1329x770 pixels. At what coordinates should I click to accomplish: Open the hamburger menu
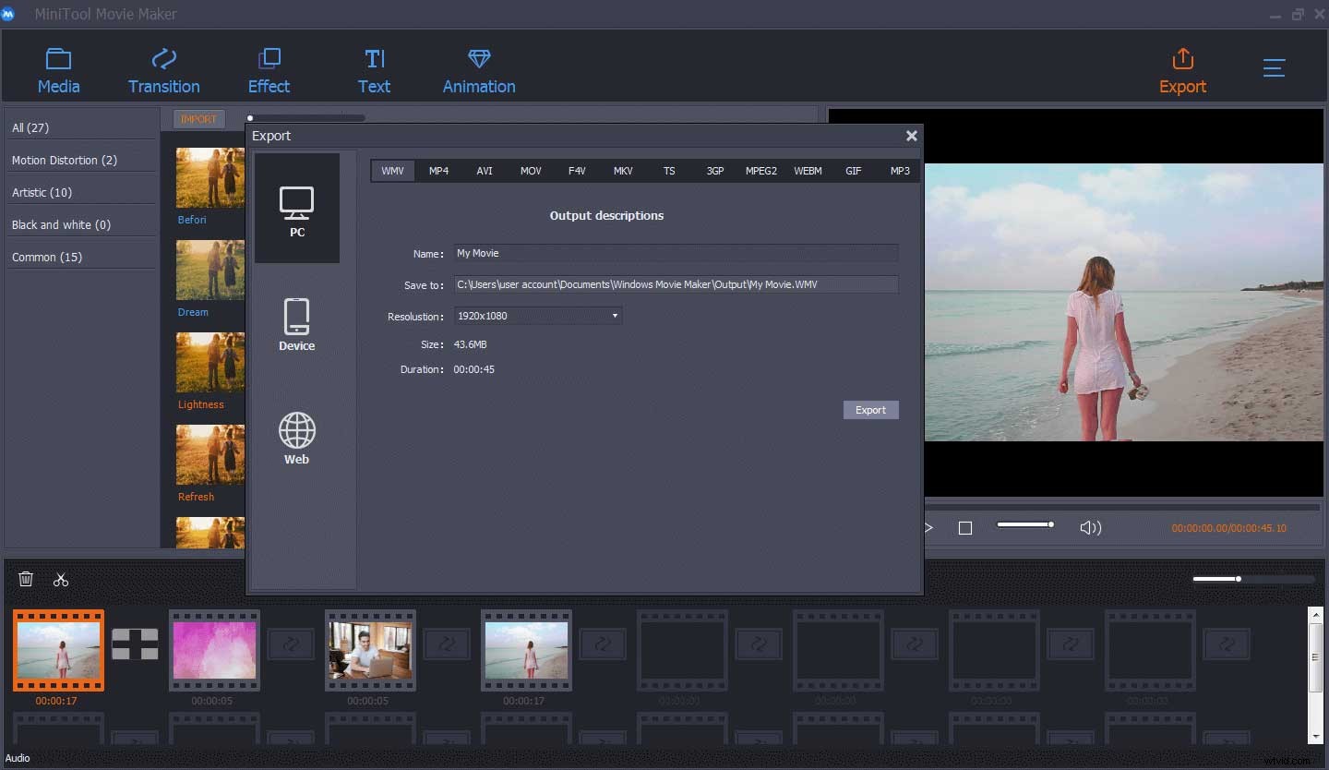click(1275, 67)
